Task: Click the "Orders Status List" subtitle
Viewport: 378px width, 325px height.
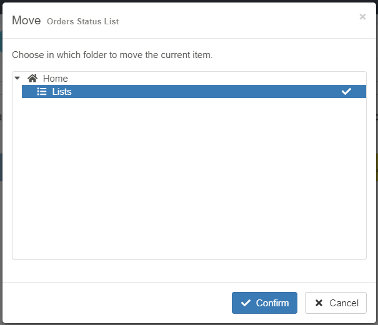Action: click(x=82, y=22)
